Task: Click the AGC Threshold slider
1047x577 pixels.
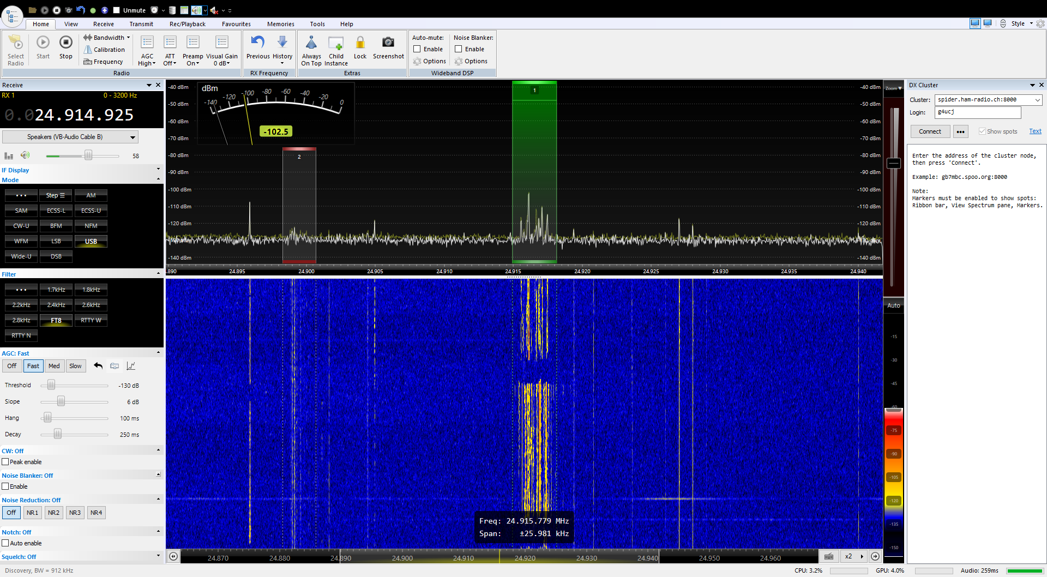Action: tap(51, 385)
